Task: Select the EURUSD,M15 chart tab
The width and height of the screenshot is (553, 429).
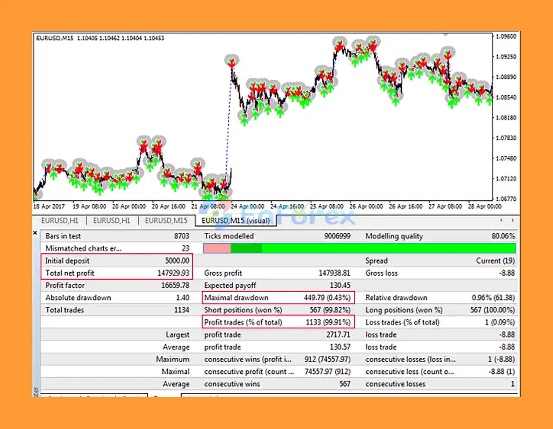Action: [166, 220]
